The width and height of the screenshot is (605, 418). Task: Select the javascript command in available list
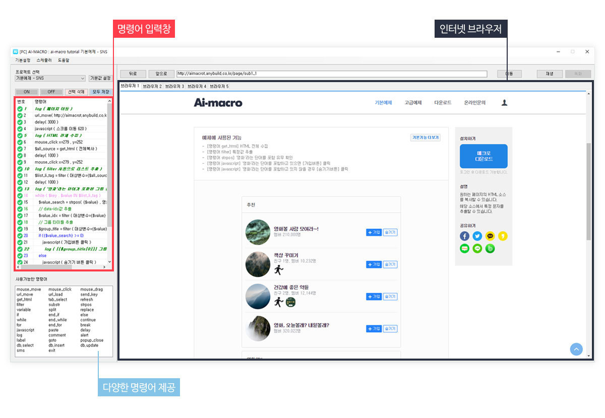[x=26, y=330]
